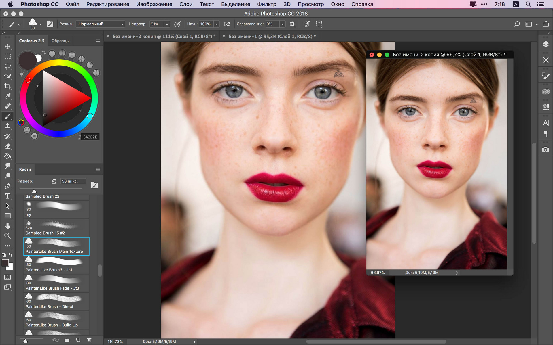Enable airbrush-style build-up

tap(227, 24)
